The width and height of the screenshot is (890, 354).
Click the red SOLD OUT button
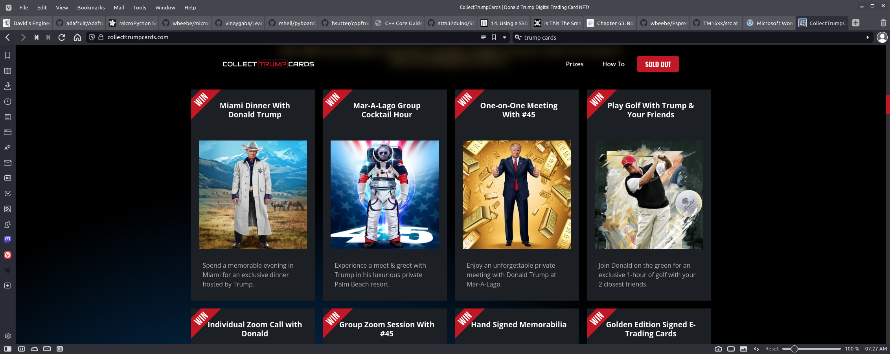pos(658,64)
